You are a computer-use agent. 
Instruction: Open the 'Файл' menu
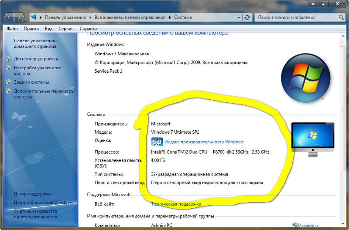click(12, 28)
